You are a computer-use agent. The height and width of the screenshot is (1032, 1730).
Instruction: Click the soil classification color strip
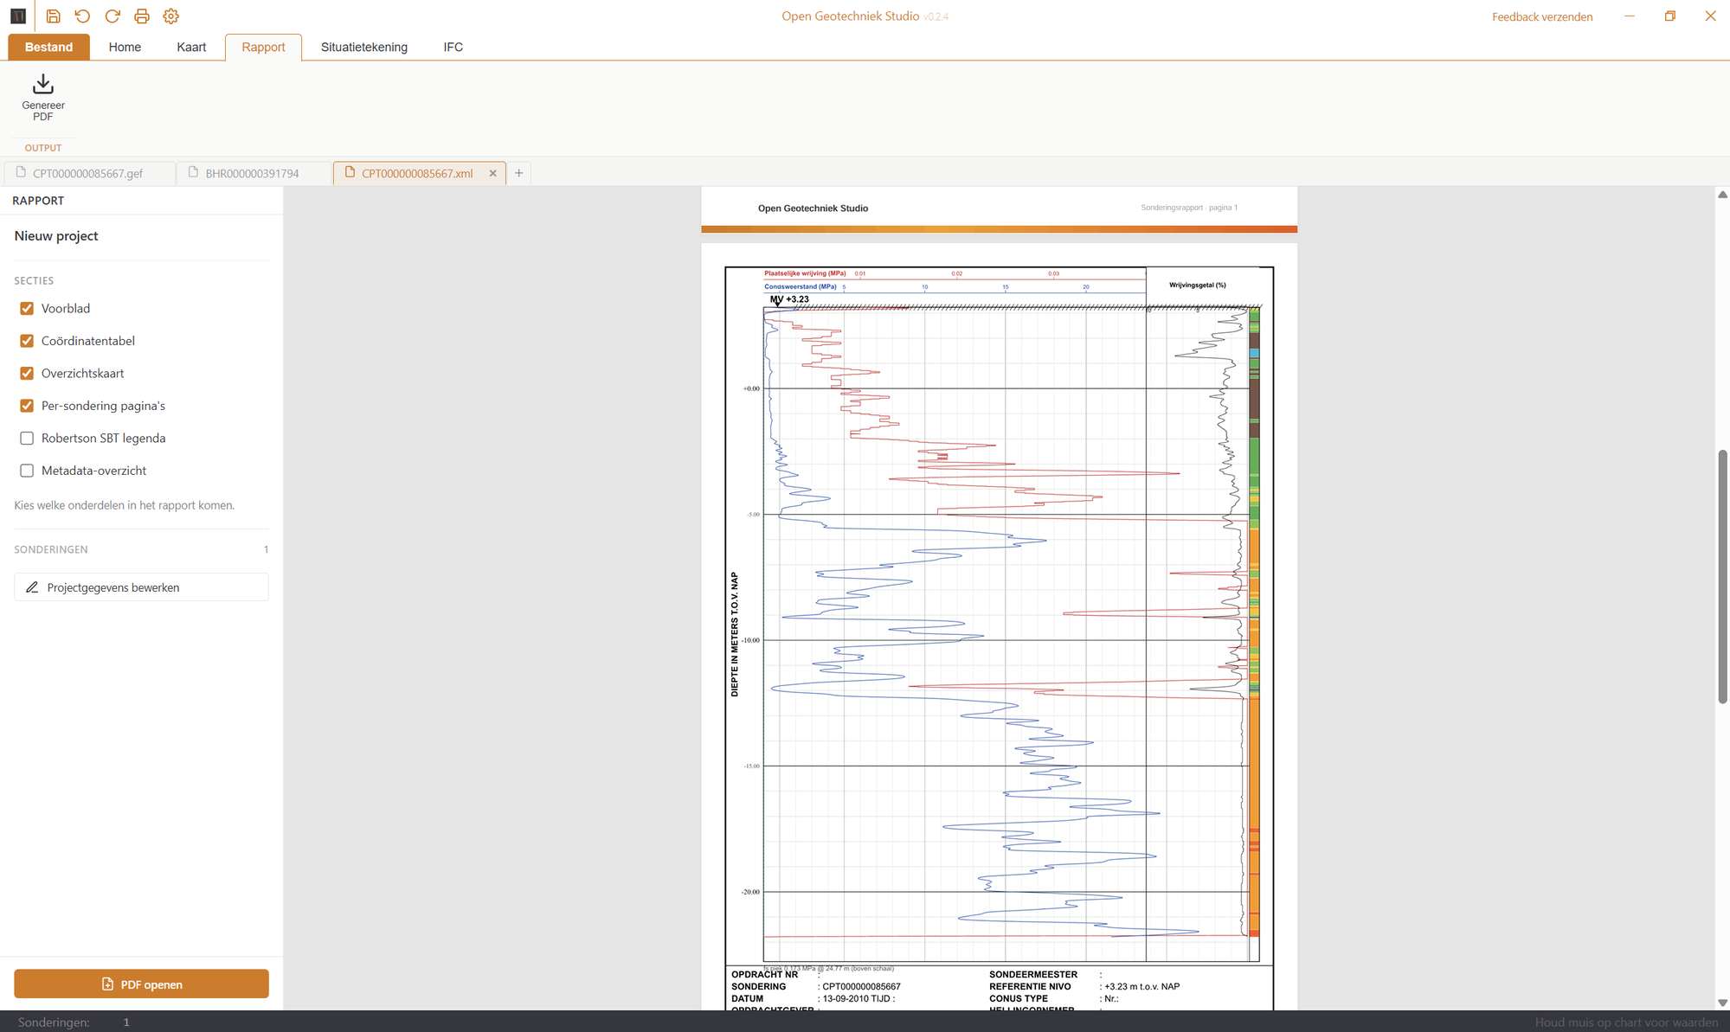[1254, 623]
